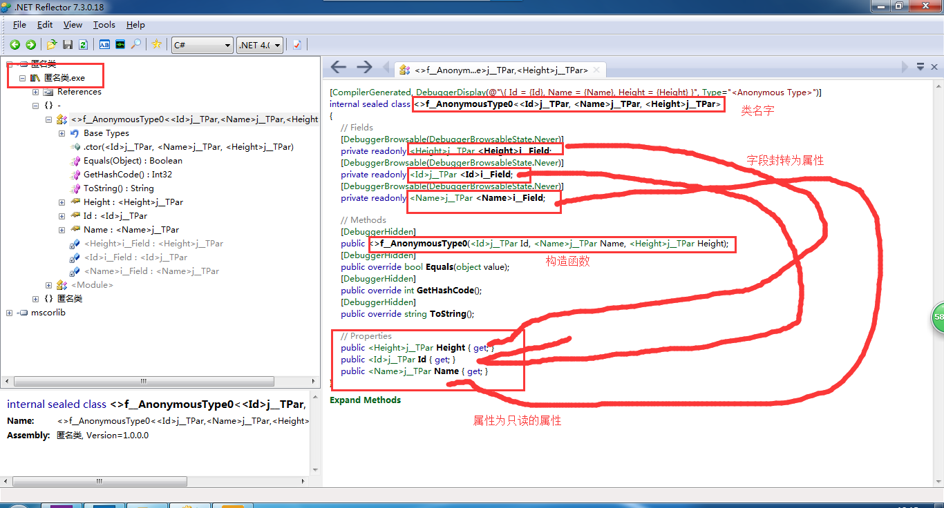Click the Assembly 匿名类, Version=1.0.0.0 text

(102, 436)
